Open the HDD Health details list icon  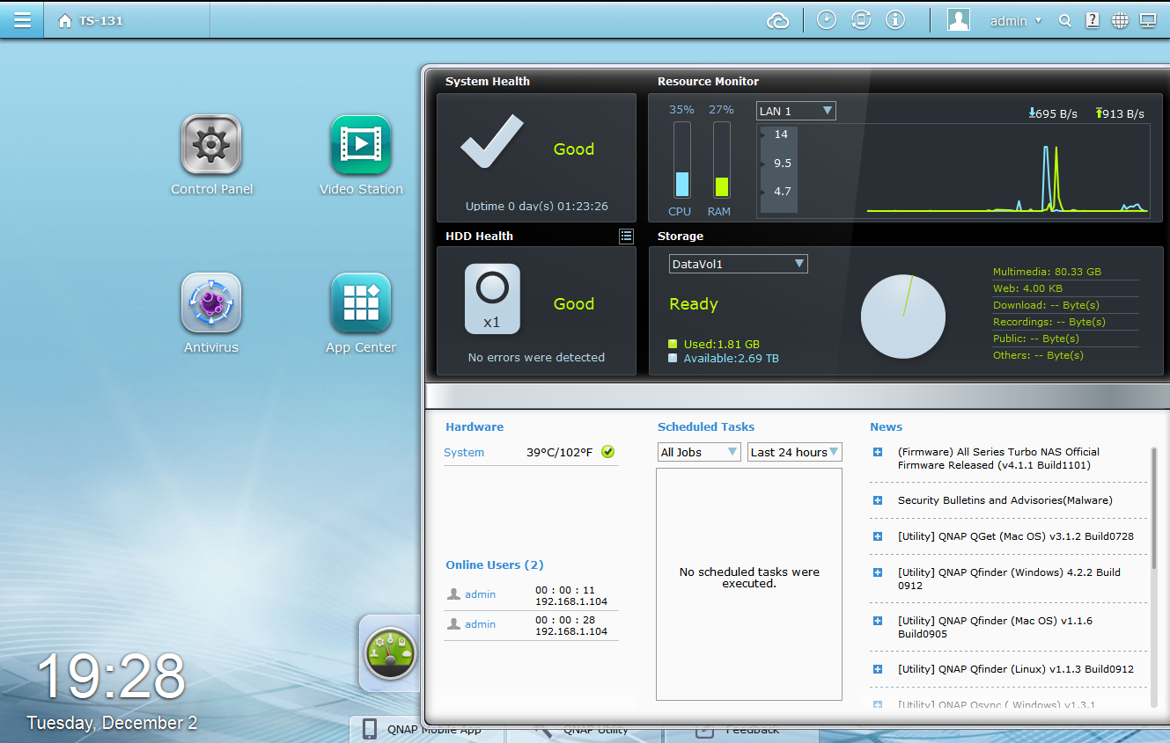(x=626, y=236)
